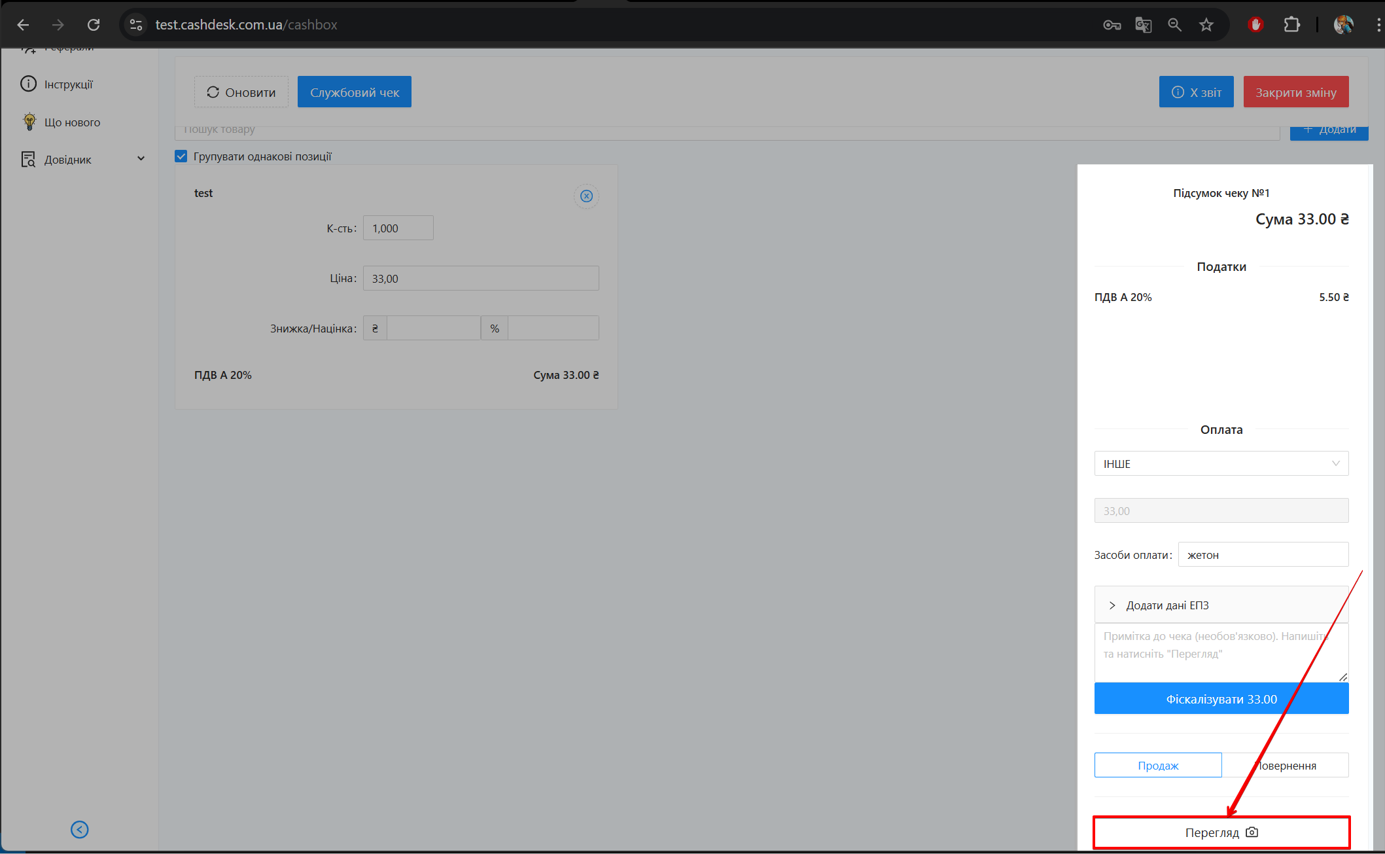Click the browser reload icon
The height and width of the screenshot is (854, 1385).
tap(94, 25)
